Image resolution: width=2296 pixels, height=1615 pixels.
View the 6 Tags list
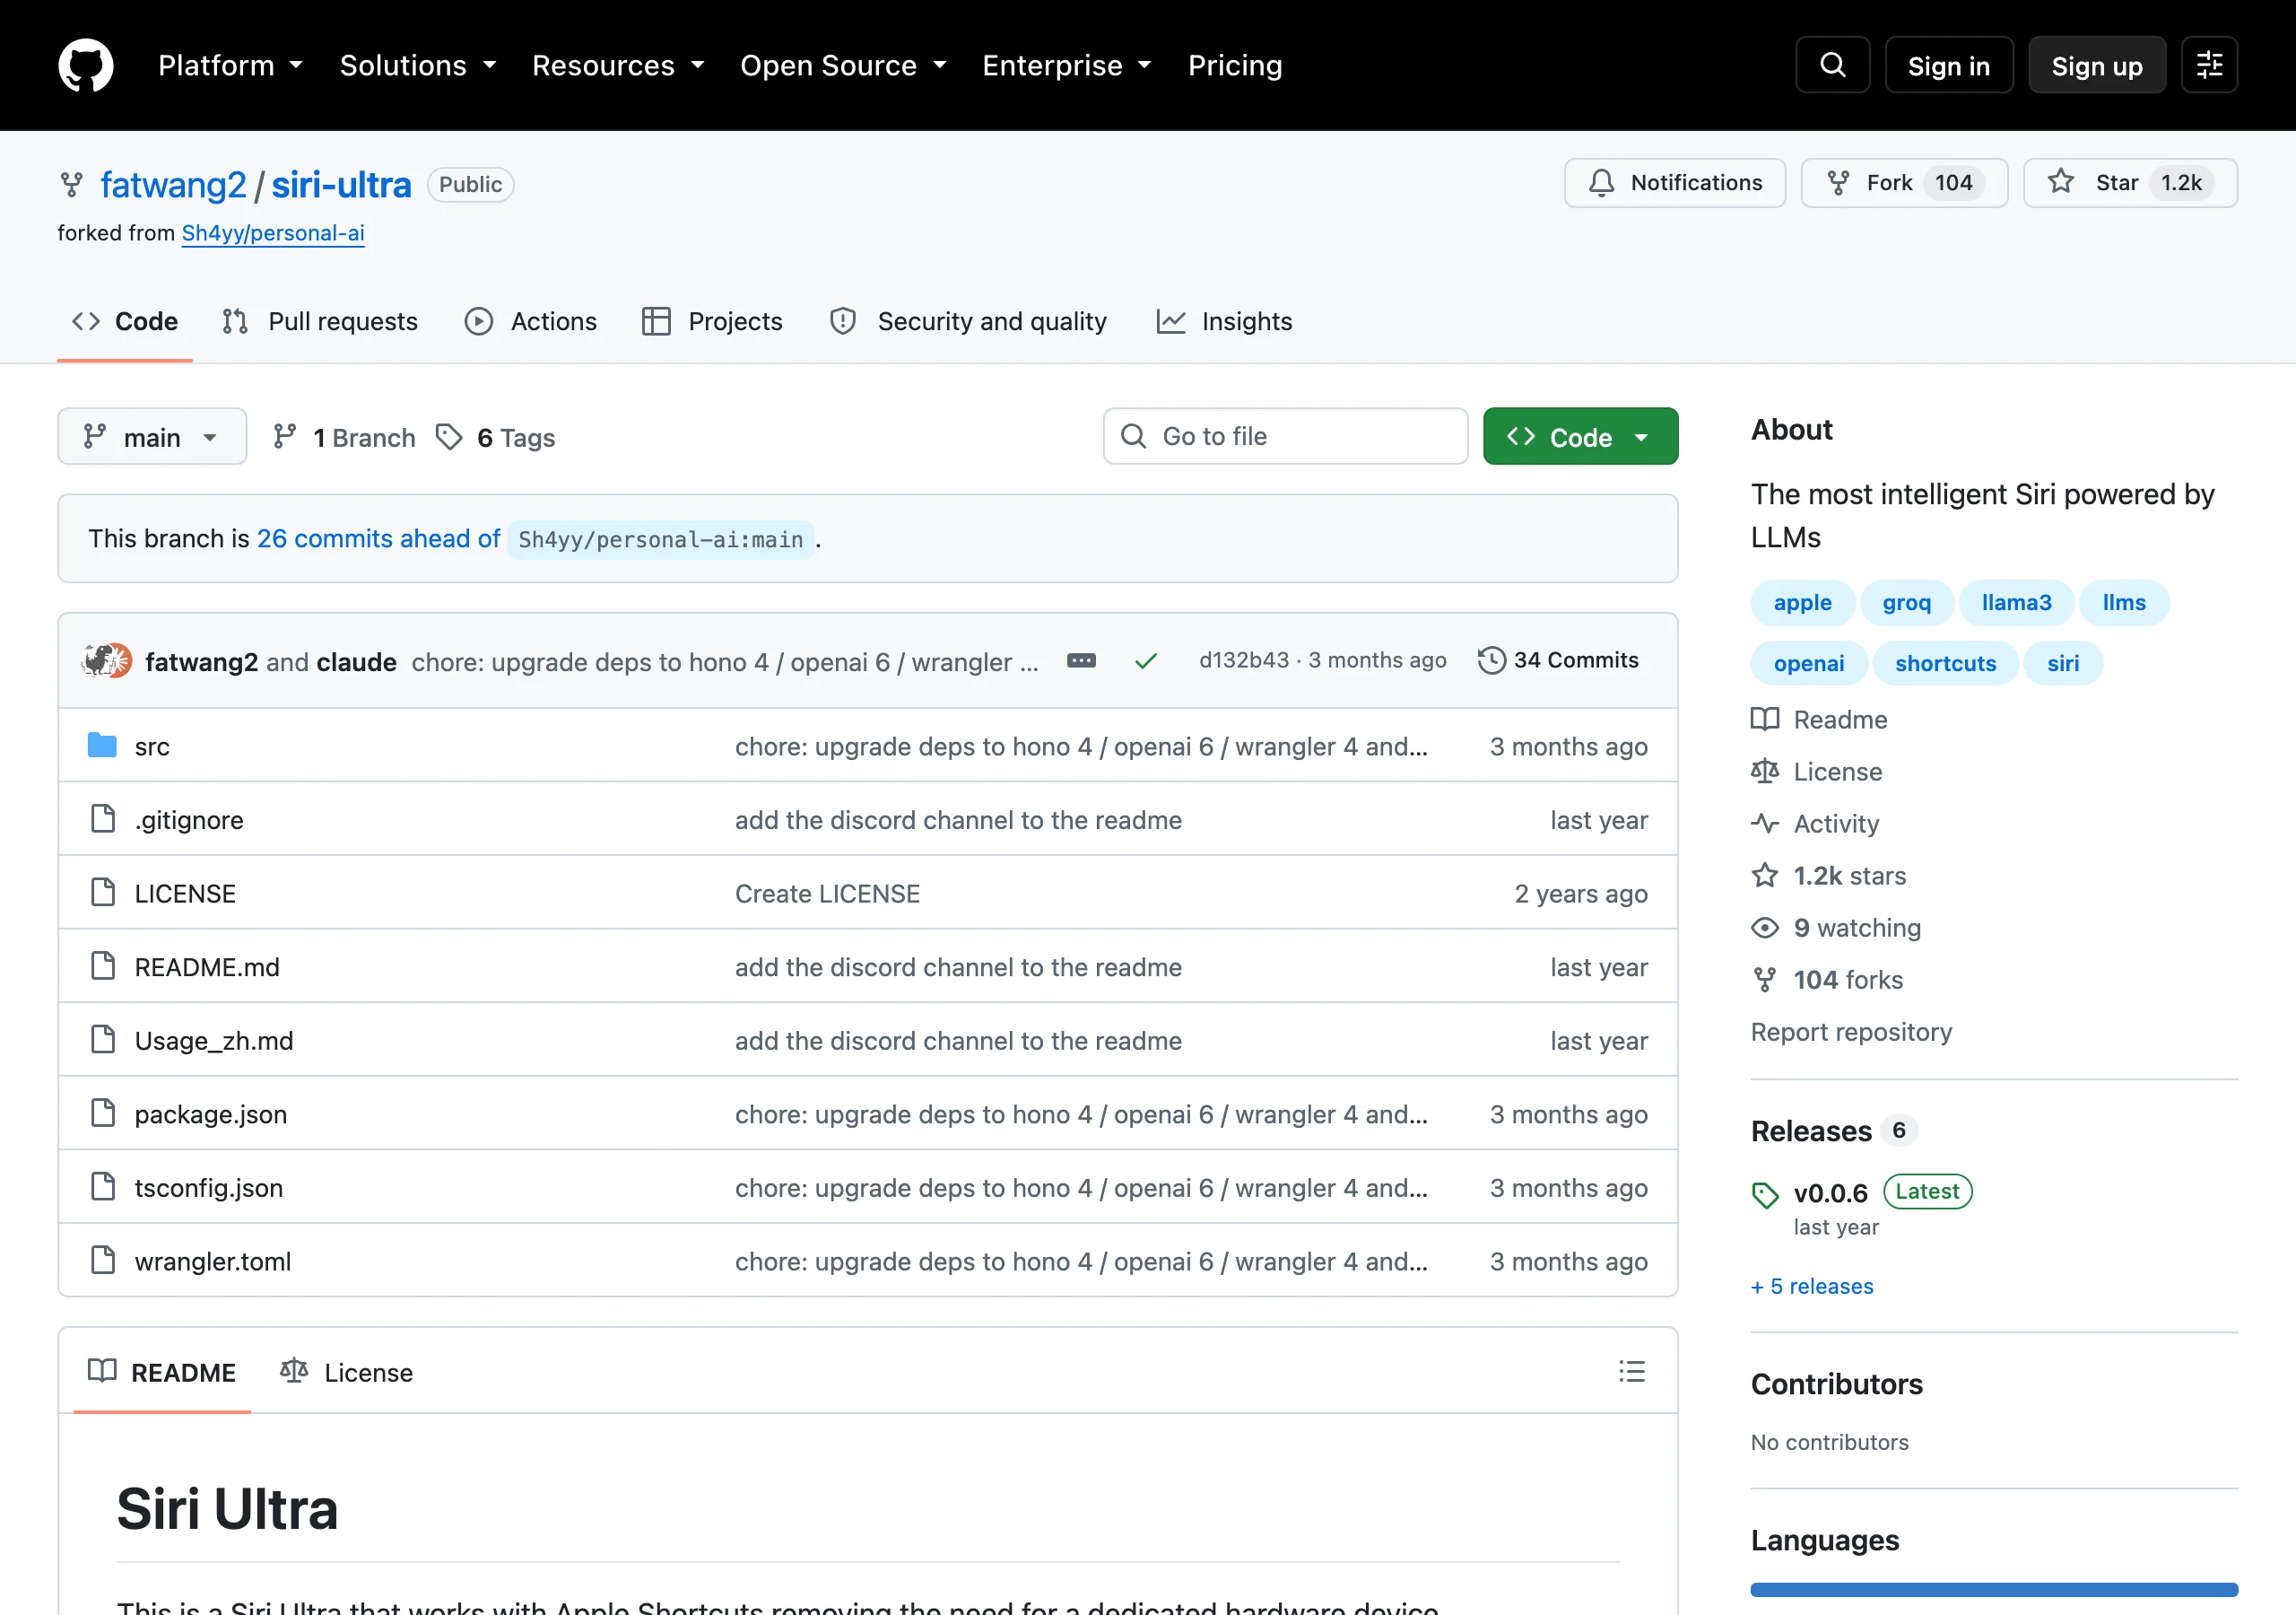[495, 437]
